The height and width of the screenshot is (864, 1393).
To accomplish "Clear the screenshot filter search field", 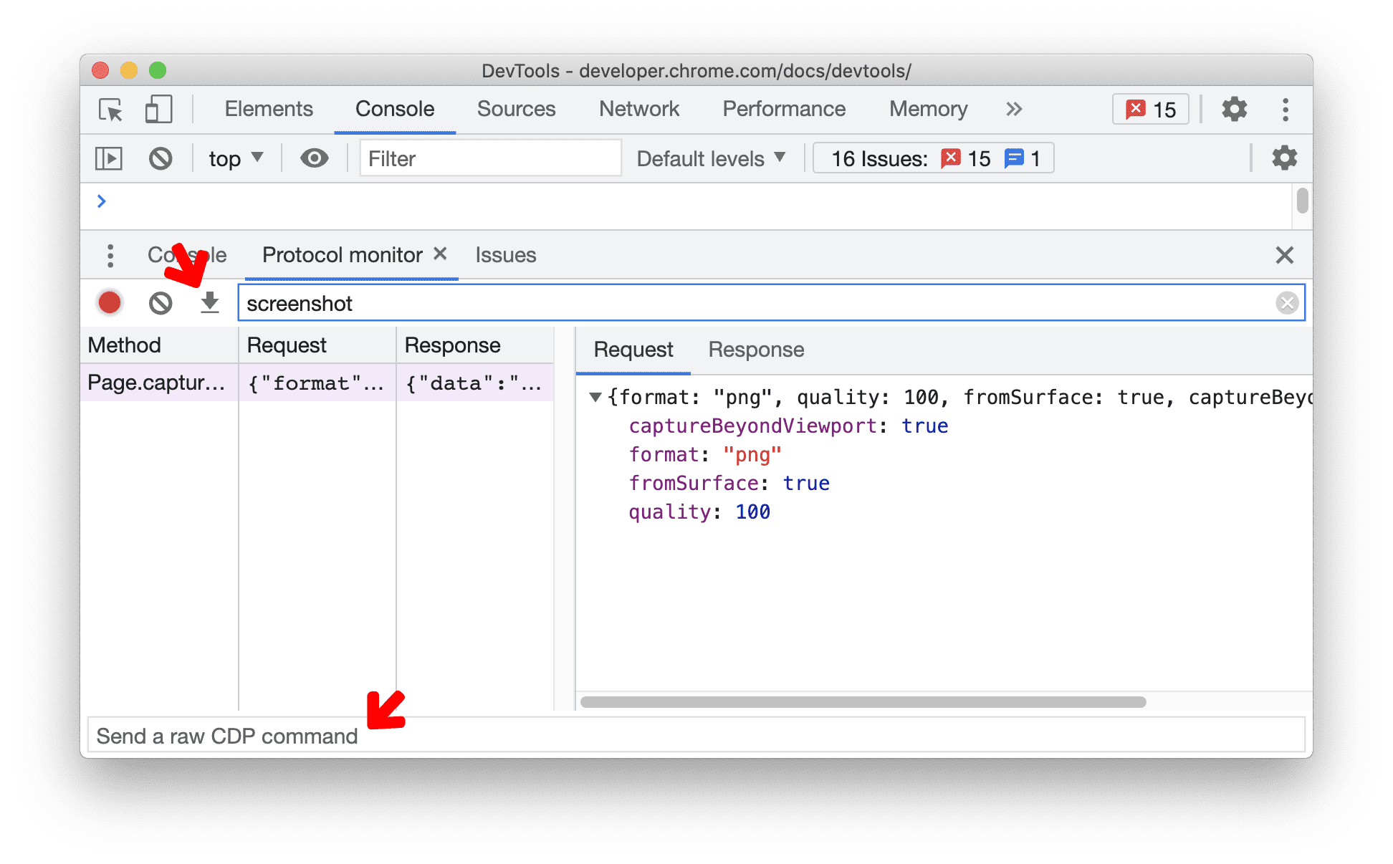I will point(1288,302).
